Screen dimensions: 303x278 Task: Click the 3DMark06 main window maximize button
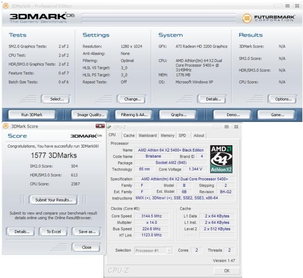pyautogui.click(x=288, y=6)
